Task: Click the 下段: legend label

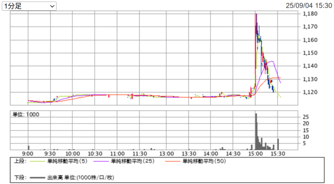Action: click(x=20, y=177)
